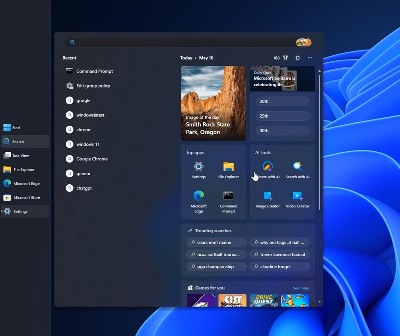Select recent search 'google'

tap(78, 100)
